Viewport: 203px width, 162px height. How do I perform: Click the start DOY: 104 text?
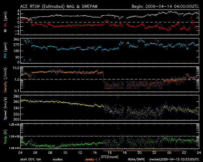pyautogui.click(x=30, y=159)
